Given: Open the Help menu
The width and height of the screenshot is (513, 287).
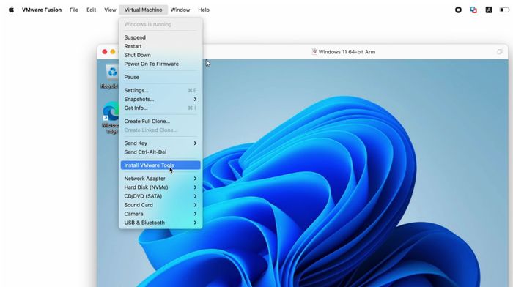Looking at the screenshot, I should (x=204, y=10).
